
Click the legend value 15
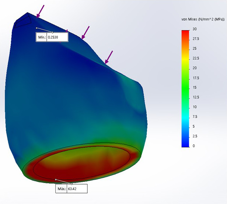click(x=195, y=87)
